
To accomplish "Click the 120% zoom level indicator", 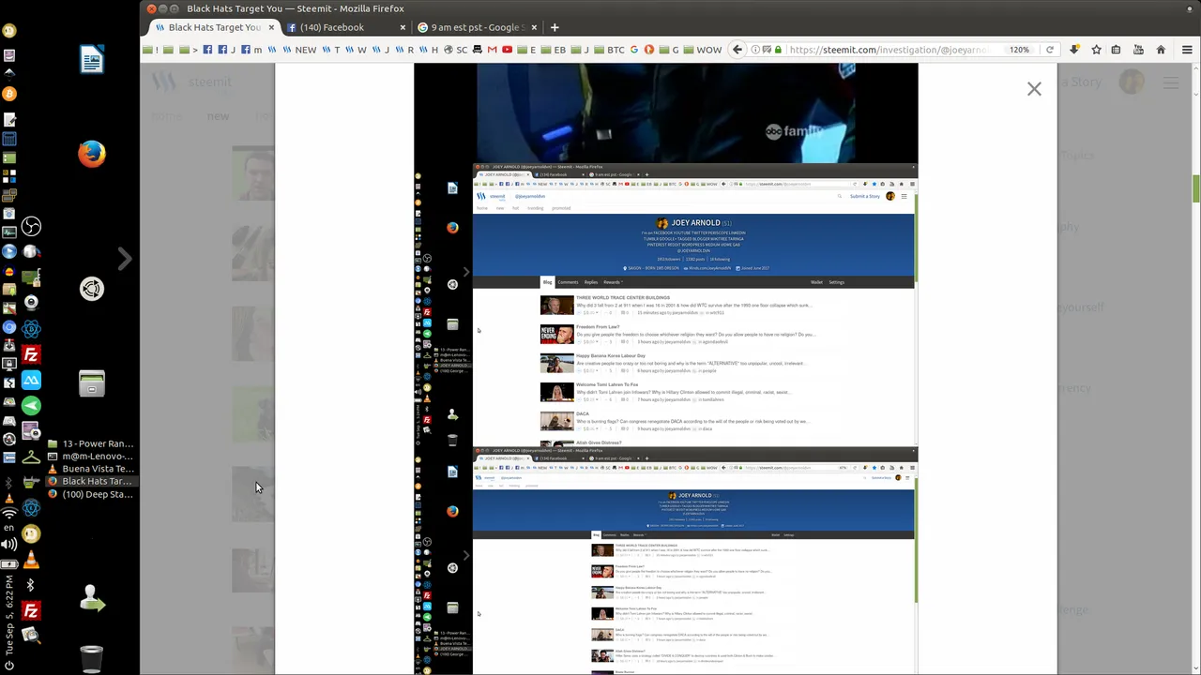I will click(x=1019, y=50).
